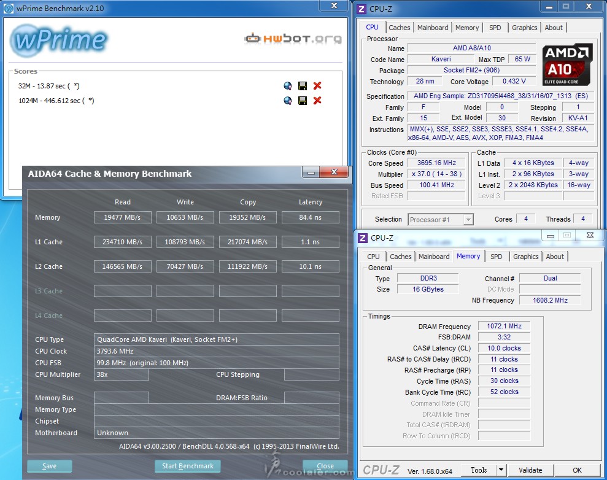Click the FSB:DRAM 3:32 value
607x480 pixels.
[504, 337]
